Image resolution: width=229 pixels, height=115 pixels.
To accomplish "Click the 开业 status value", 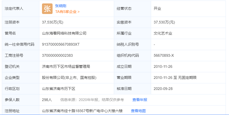I will click(x=157, y=8).
